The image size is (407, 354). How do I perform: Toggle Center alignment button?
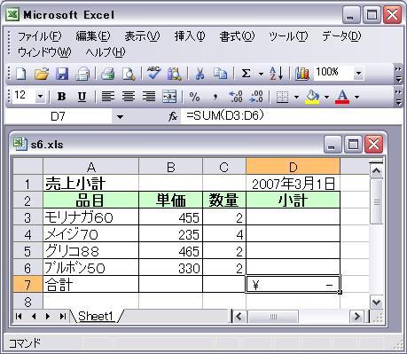coord(129,97)
